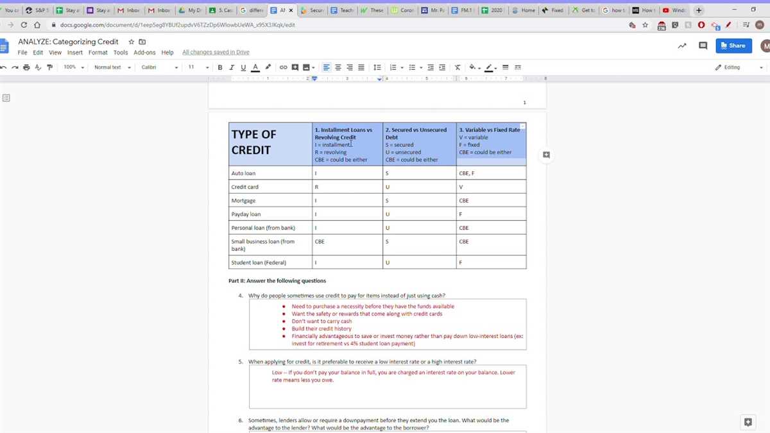Image resolution: width=770 pixels, height=433 pixels.
Task: Toggle bold formatting
Action: [x=220, y=67]
